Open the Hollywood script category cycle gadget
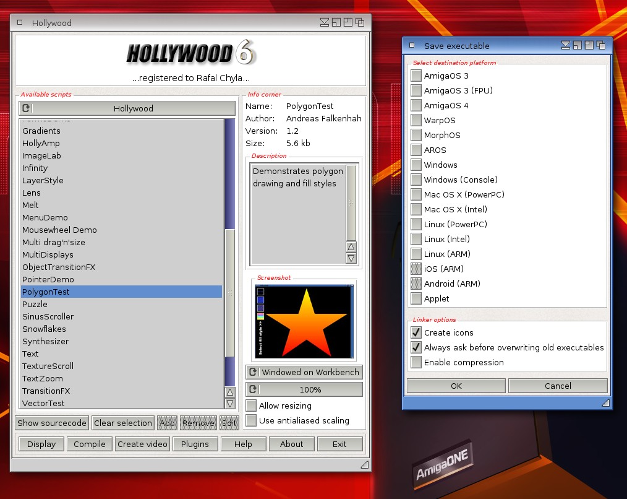The height and width of the screenshot is (499, 627). [127, 108]
